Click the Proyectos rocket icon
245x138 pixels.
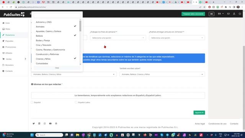pos(3,41)
